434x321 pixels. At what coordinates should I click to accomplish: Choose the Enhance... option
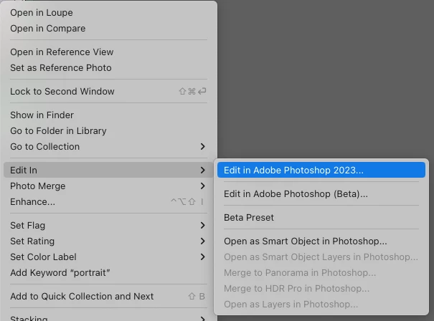pyautogui.click(x=108, y=202)
